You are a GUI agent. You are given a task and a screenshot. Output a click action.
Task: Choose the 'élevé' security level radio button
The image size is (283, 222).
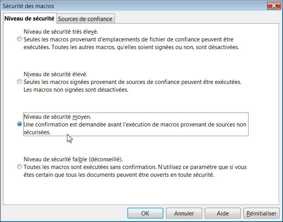pyautogui.click(x=19, y=82)
